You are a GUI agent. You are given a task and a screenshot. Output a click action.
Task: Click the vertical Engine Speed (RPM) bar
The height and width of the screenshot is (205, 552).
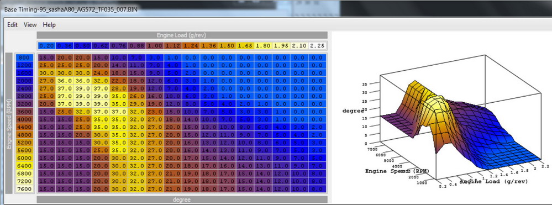[x=9, y=123]
